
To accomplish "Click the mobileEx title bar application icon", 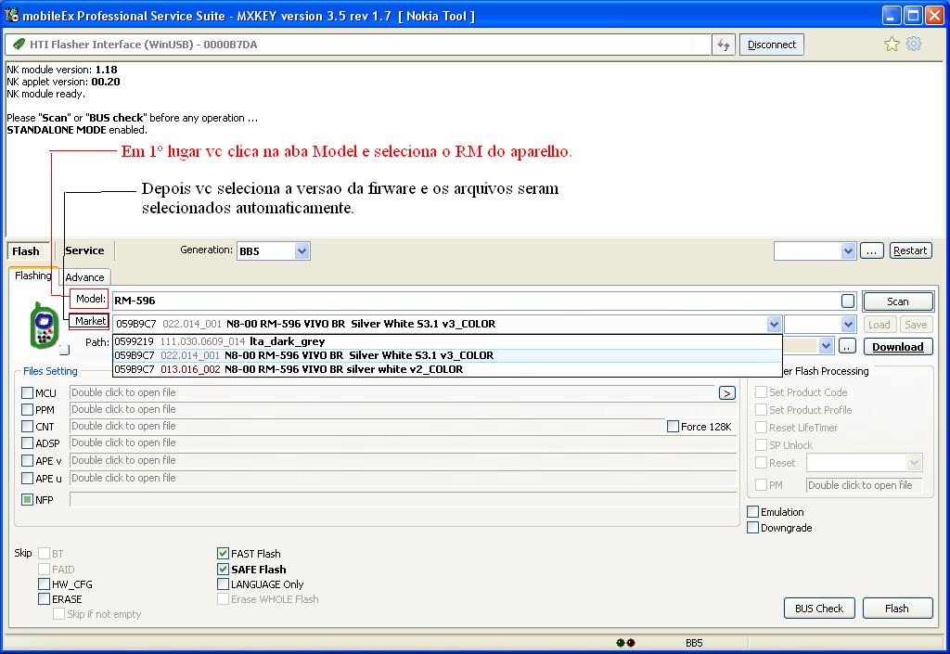I will tap(11, 15).
